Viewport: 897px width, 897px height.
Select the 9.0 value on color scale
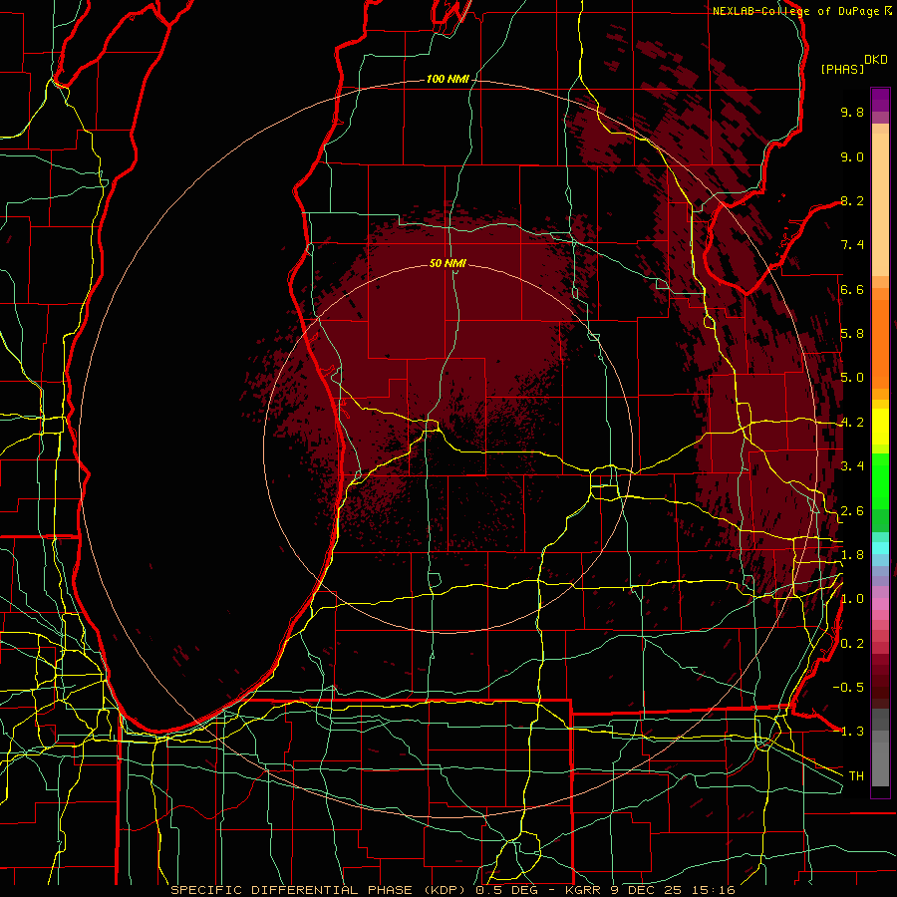852,156
